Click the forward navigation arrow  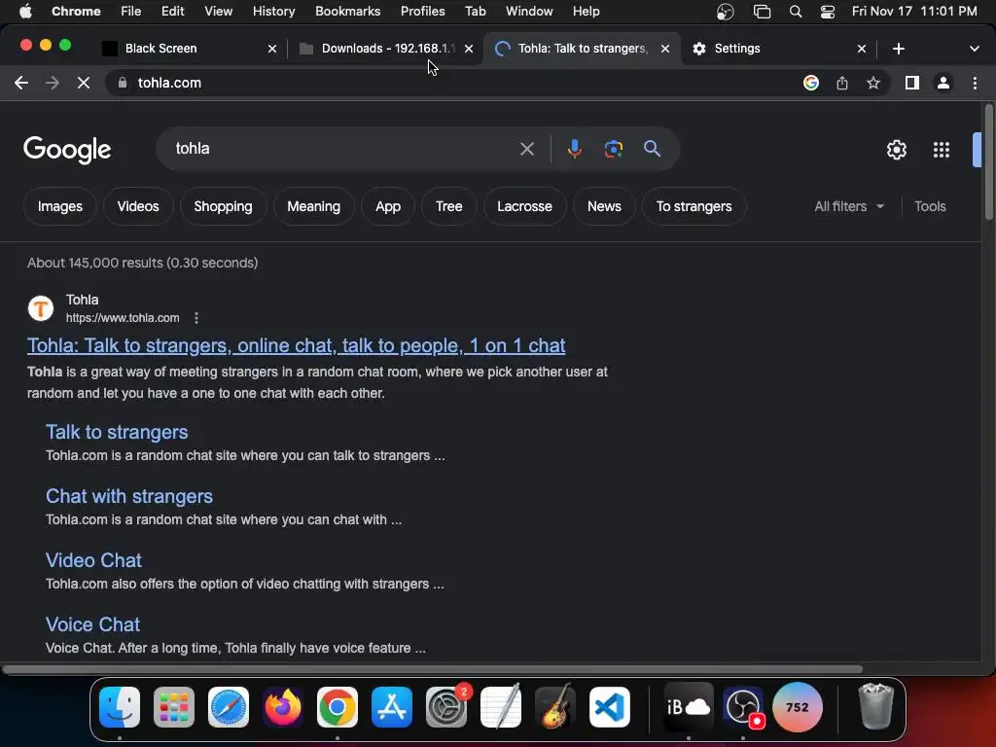point(53,83)
